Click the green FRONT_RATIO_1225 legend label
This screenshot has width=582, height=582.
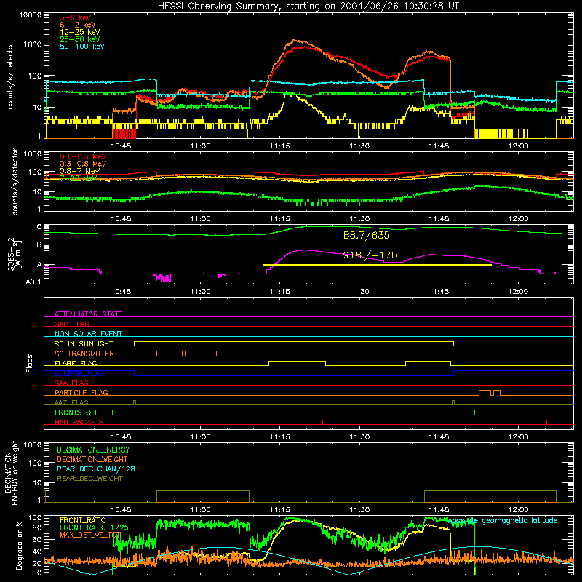94,527
